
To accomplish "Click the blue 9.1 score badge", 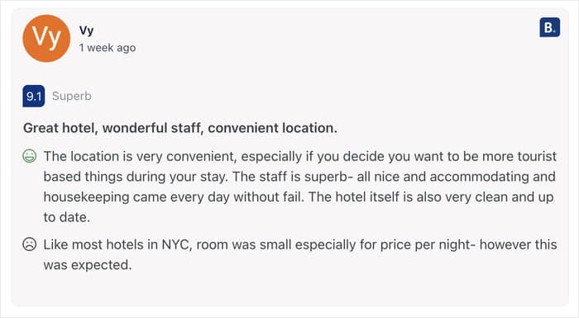I will [34, 97].
